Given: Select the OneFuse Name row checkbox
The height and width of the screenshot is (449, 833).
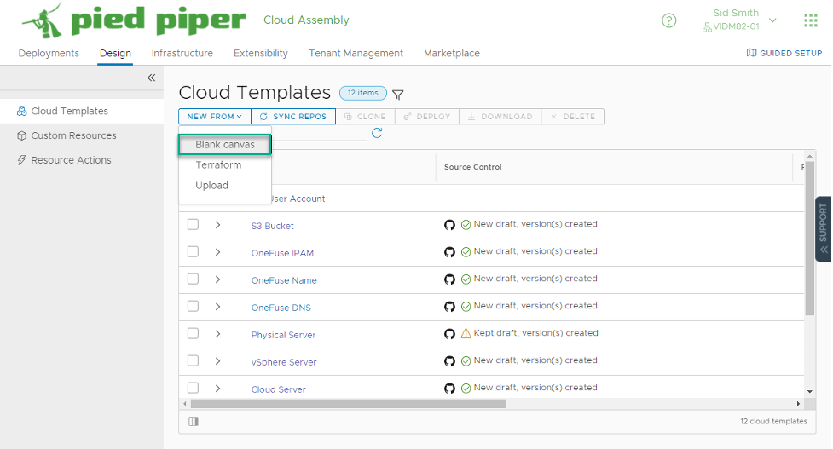Looking at the screenshot, I should [x=193, y=279].
